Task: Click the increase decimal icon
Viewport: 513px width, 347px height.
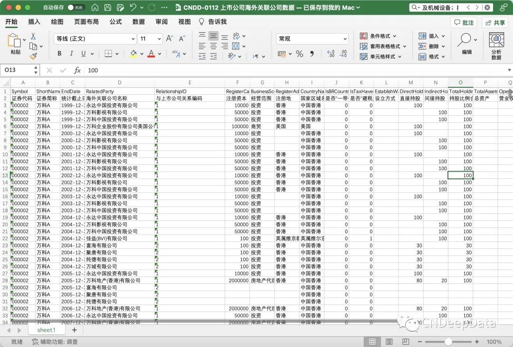Action: pyautogui.click(x=331, y=54)
